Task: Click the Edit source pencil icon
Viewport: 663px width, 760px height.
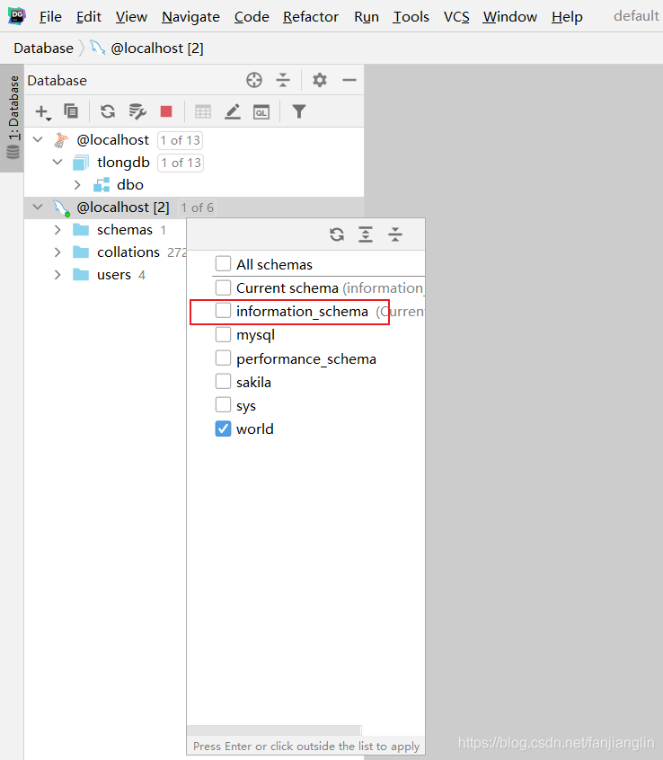Action: (x=233, y=111)
